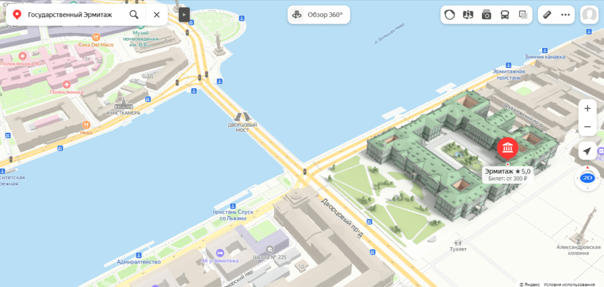
Task: Open the Условия использования link
Action: point(569,284)
